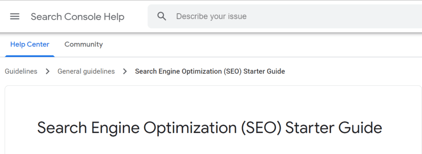This screenshot has width=422, height=154.
Task: Click the (SEO) text in bold breadcrumb
Action: (x=233, y=71)
